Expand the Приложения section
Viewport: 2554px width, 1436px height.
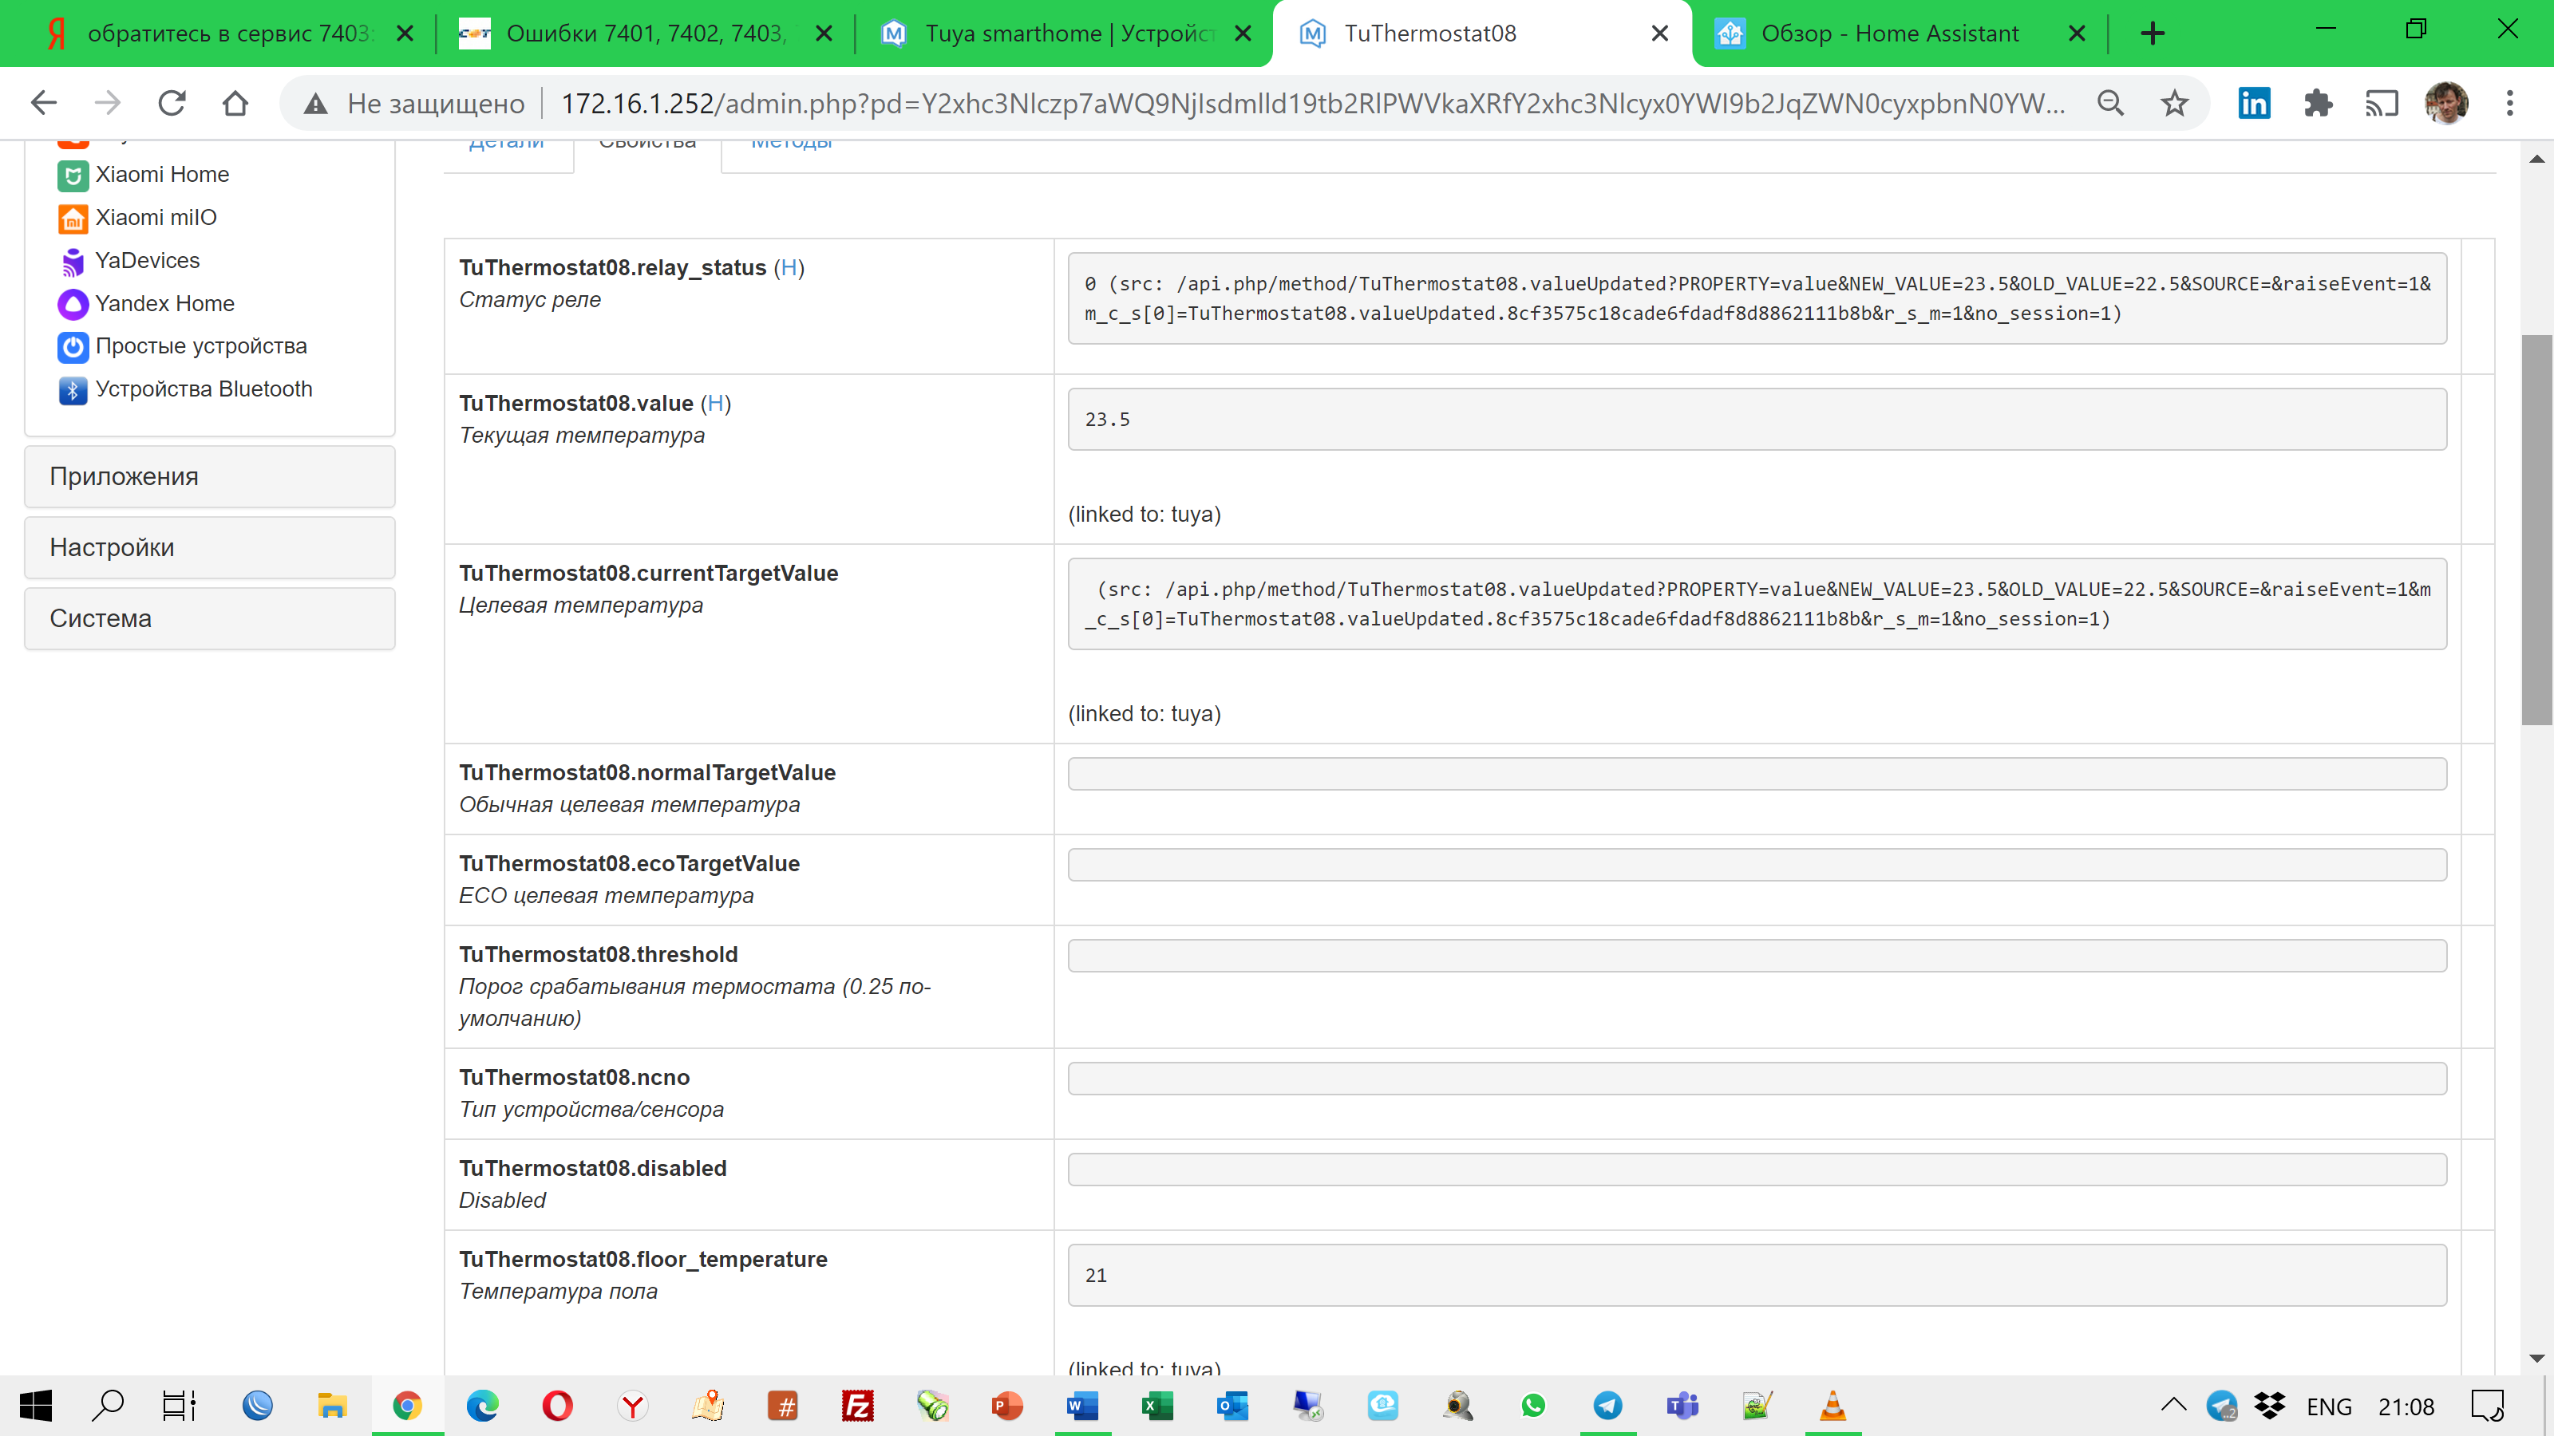point(122,475)
